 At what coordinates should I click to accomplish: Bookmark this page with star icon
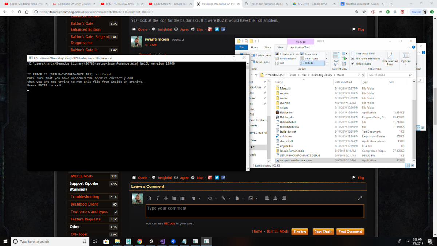point(365,12)
